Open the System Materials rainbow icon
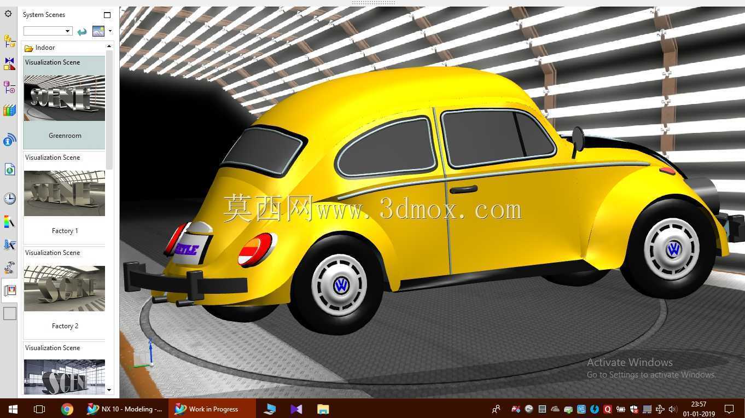Screen dimensions: 745x418 9,222
